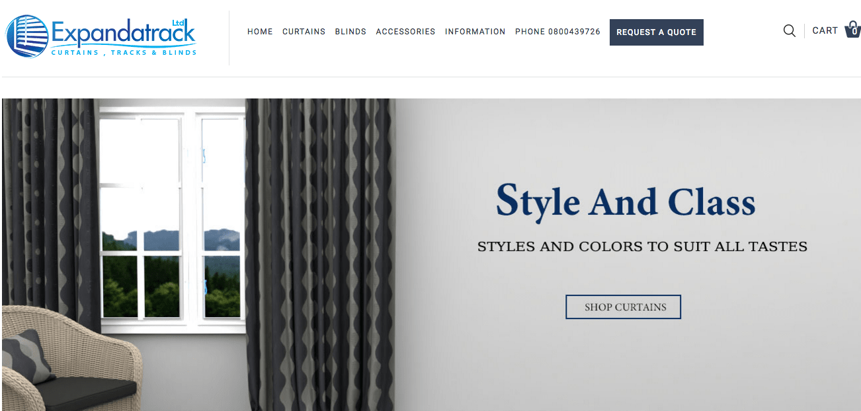Click the Expandatrack wordmark in the logo
Screen dimensions: 861x411
(x=123, y=32)
